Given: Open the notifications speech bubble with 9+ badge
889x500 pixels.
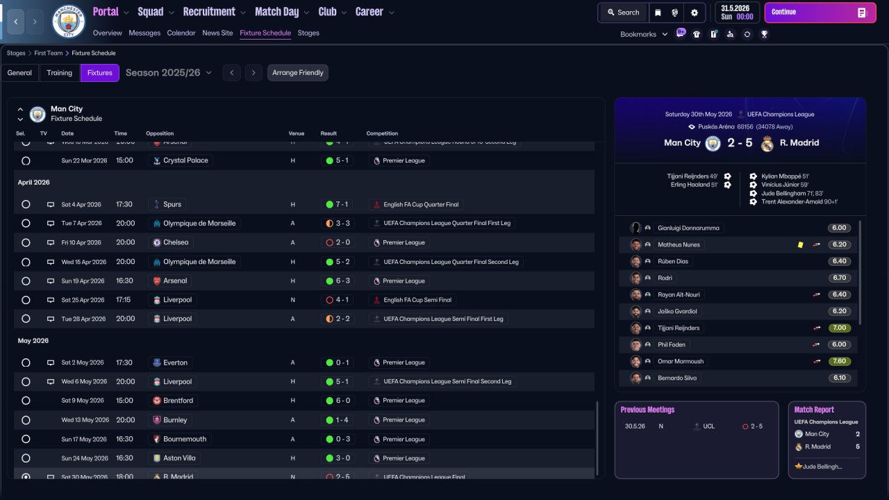Looking at the screenshot, I should click(681, 33).
